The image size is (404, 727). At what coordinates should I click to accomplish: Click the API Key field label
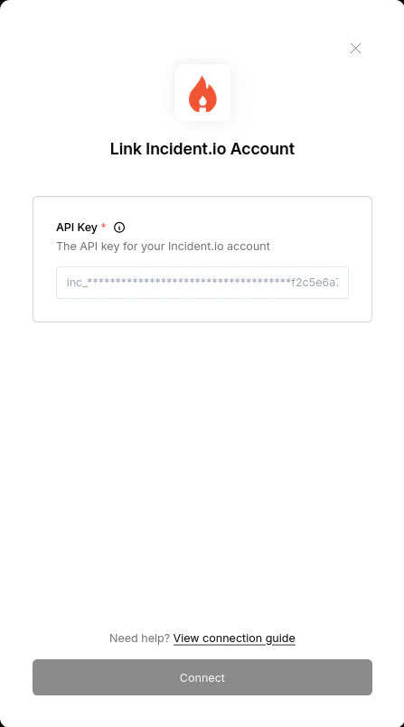(x=77, y=228)
